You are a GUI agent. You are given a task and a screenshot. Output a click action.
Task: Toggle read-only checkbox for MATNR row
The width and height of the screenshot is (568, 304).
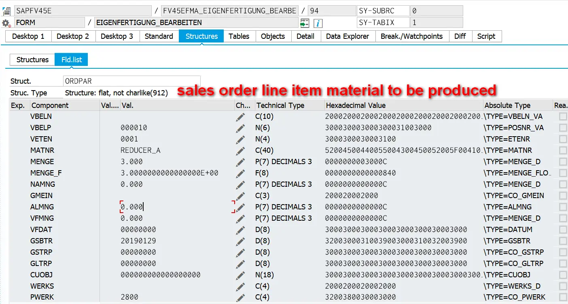[563, 150]
